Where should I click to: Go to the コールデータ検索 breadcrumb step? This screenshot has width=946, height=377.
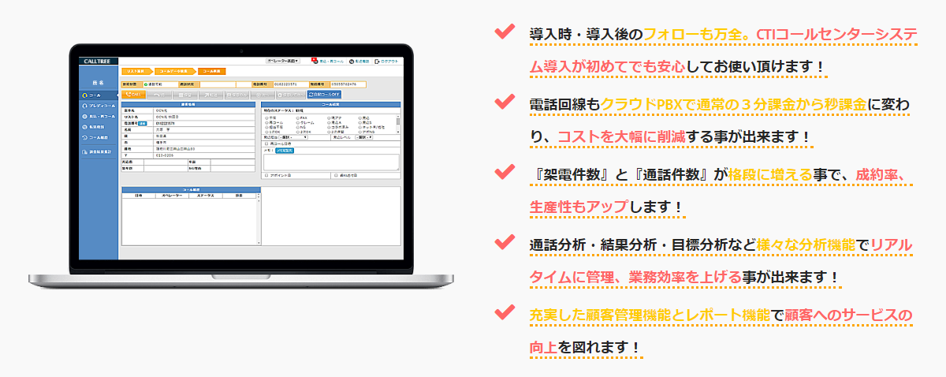(173, 71)
